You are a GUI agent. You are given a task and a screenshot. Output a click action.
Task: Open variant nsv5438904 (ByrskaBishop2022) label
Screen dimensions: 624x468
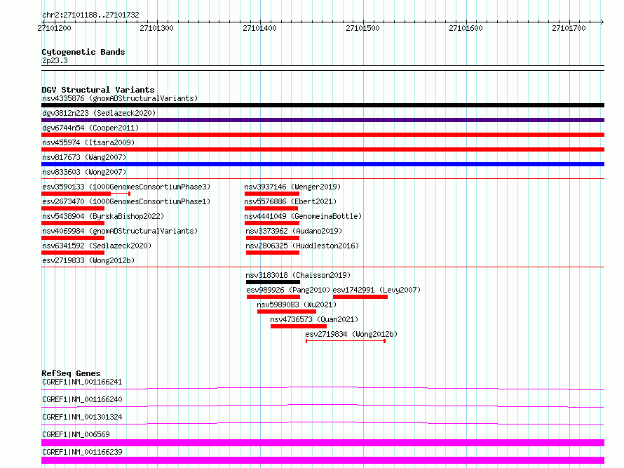point(103,216)
